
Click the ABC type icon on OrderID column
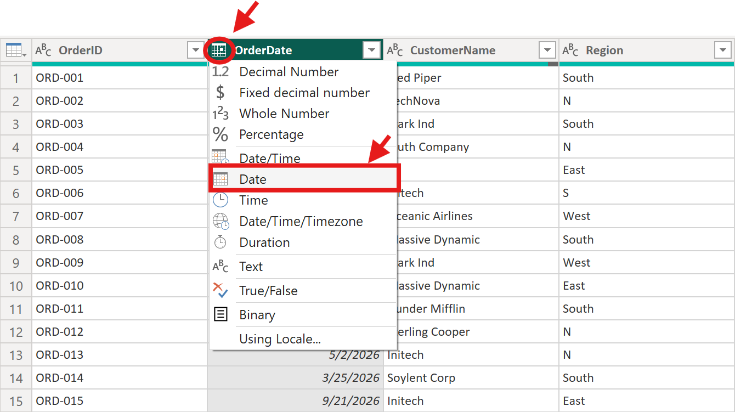(43, 50)
